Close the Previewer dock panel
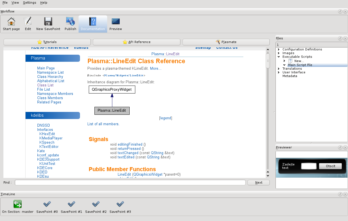This screenshot has height=221, width=348. point(345,147)
